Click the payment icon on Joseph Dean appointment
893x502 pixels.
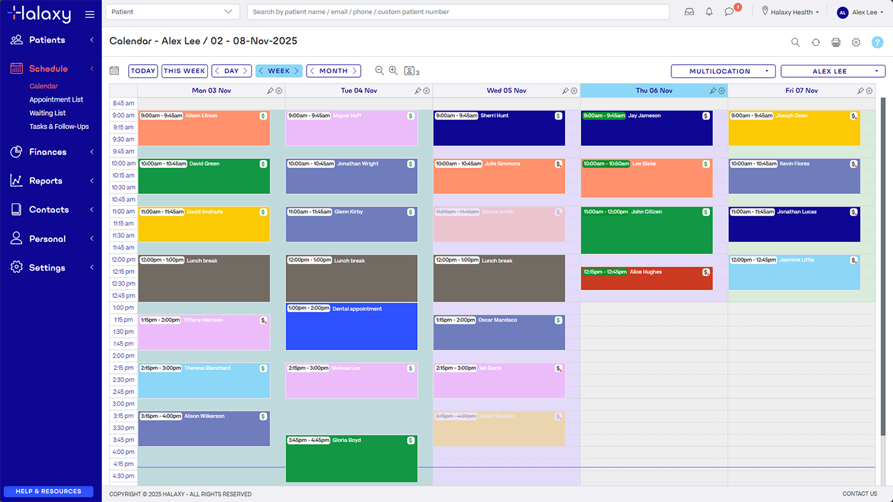tap(854, 116)
